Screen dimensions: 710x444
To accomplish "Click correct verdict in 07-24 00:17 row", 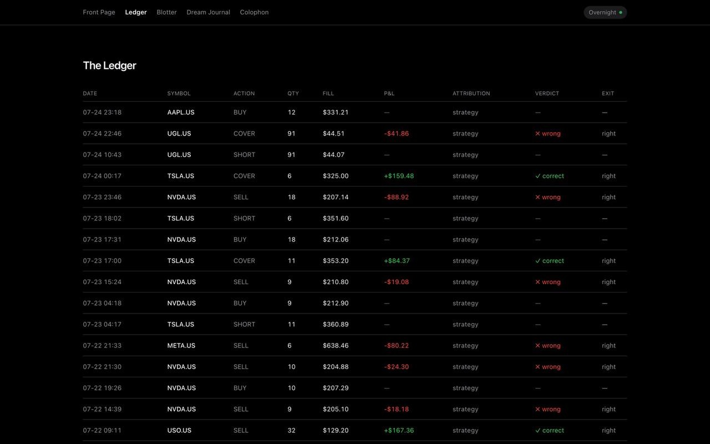I will 550,176.
